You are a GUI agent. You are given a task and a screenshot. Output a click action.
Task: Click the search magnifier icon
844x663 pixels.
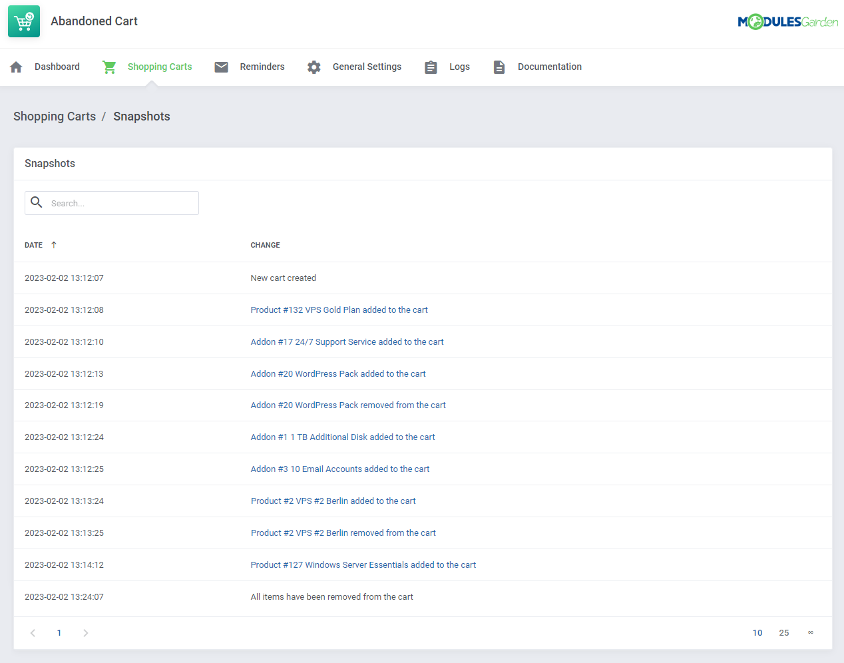click(x=37, y=202)
